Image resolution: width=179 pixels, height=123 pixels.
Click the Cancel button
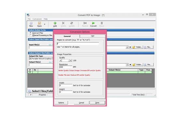pos(81,103)
